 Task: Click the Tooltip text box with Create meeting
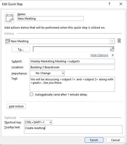click(x=73, y=130)
